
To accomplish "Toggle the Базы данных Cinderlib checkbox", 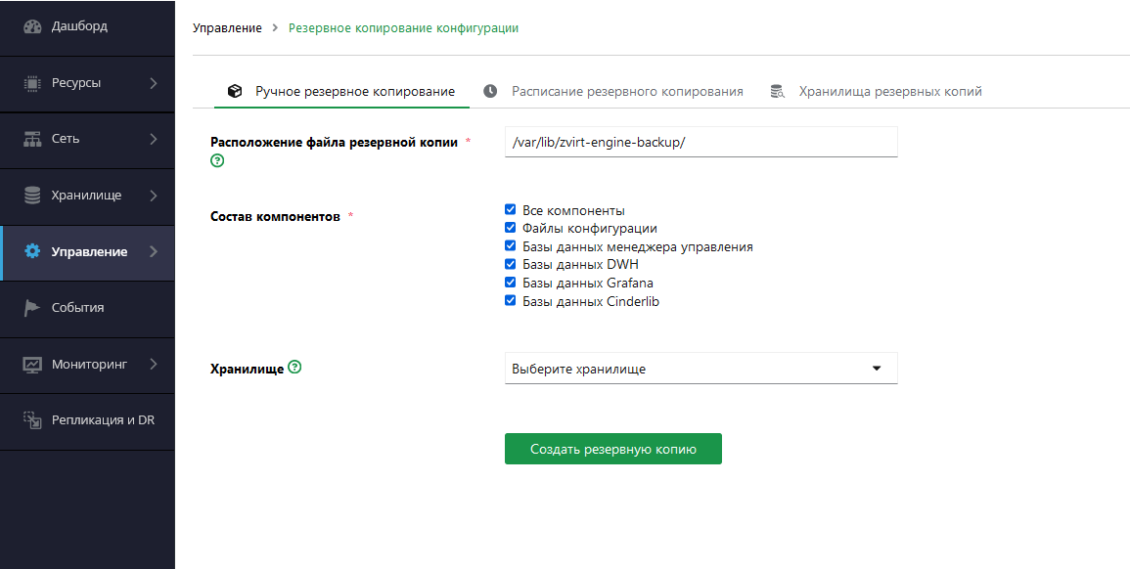I will (x=511, y=300).
